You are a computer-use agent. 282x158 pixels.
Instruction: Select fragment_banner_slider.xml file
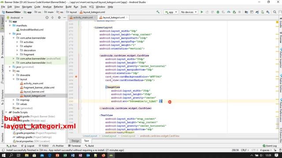pyautogui.click(x=39, y=88)
